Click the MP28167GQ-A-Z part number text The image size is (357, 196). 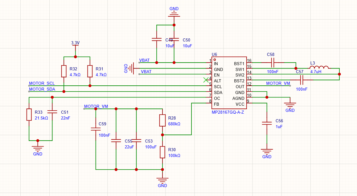pos(228,112)
